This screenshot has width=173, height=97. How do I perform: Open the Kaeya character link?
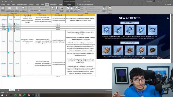tap(4, 26)
